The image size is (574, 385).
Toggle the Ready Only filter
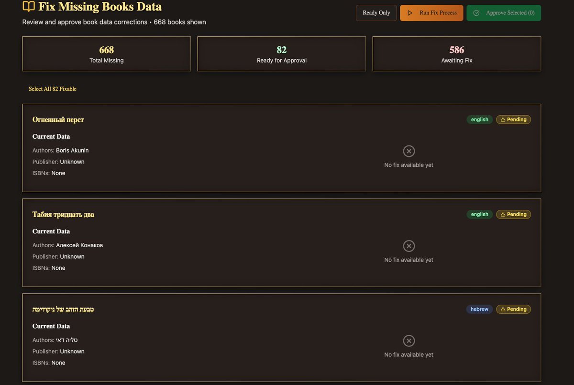[376, 13]
